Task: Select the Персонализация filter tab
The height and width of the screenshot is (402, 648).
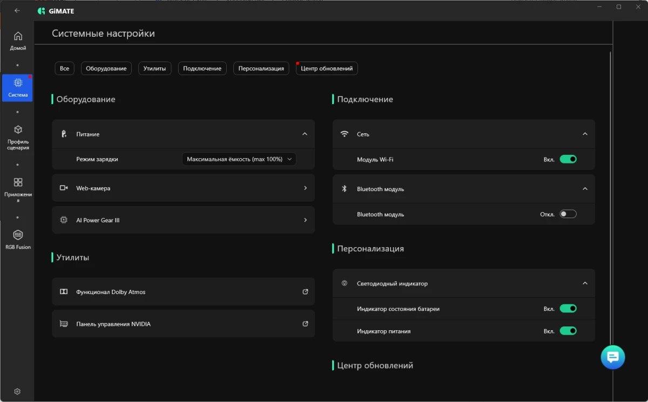Action: tap(261, 69)
